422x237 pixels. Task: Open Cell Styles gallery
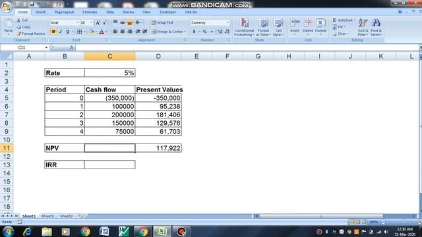point(278,27)
